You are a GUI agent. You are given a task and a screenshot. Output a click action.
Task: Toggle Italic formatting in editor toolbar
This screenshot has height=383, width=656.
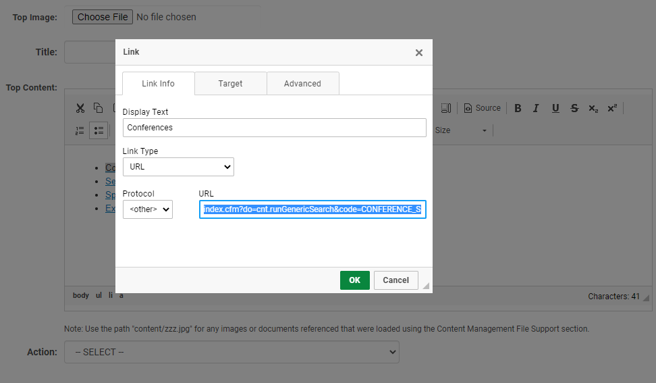[x=536, y=108]
